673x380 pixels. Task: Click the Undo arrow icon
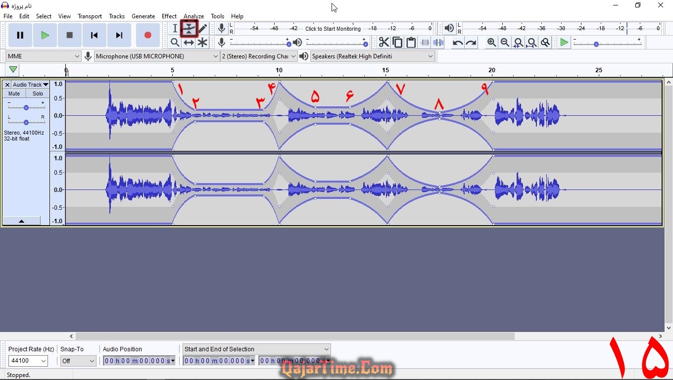point(458,43)
